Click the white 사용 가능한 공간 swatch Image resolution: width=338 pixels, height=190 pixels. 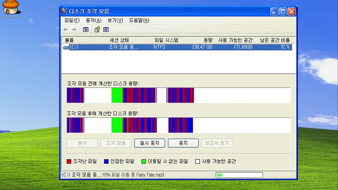coord(198,161)
